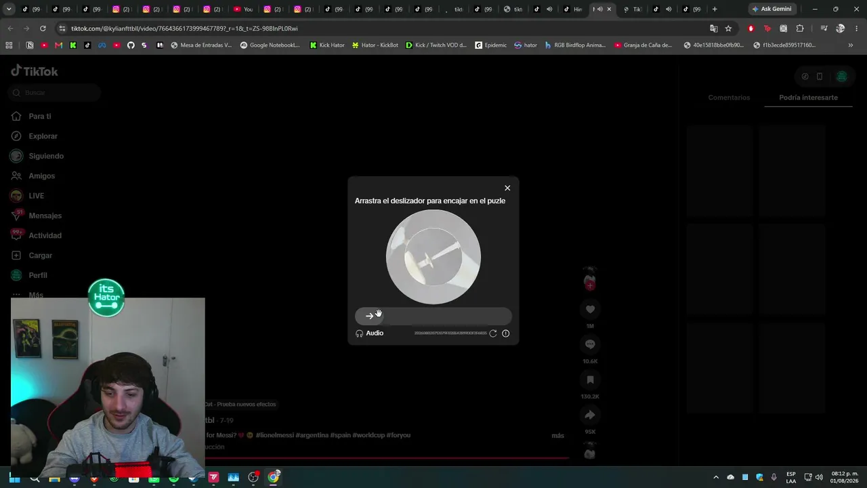
Task: Open Actividad notifications in the sidebar
Action: click(36, 236)
